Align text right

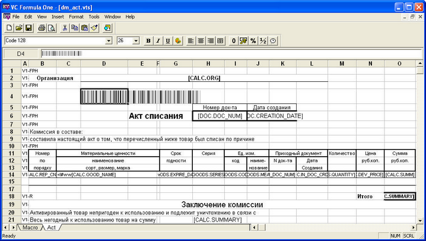pos(211,41)
